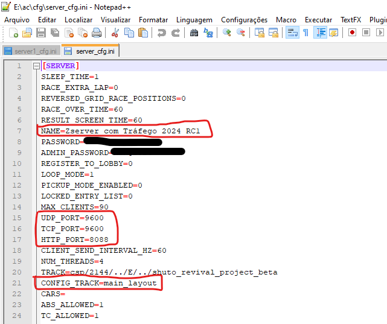387x324 pixels.
Task: Switch to the server1_cfg.ini tab
Action: (31, 51)
